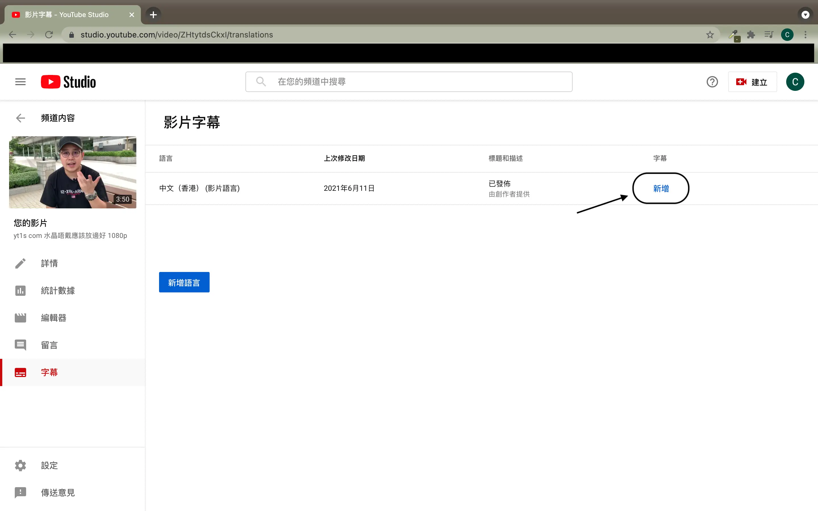Open the browser extensions puzzle icon
The width and height of the screenshot is (818, 511).
coord(751,35)
